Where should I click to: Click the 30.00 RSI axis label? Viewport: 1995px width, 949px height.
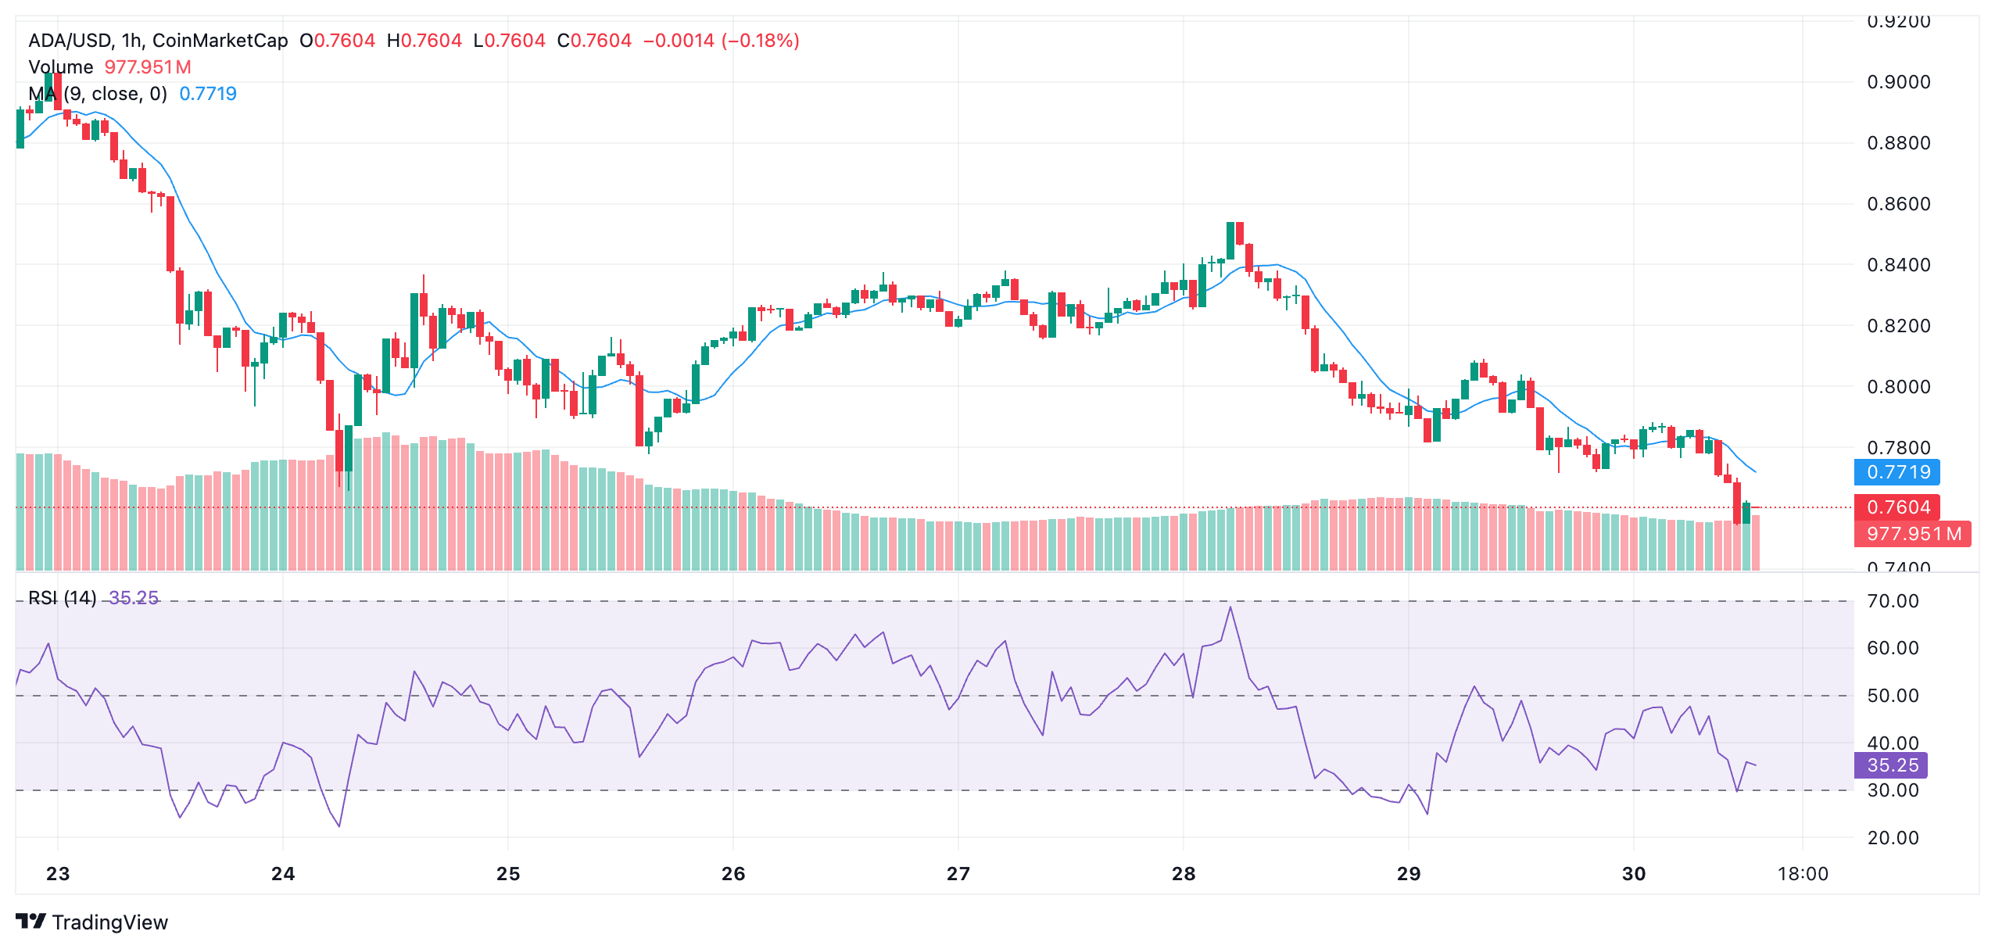(1892, 790)
